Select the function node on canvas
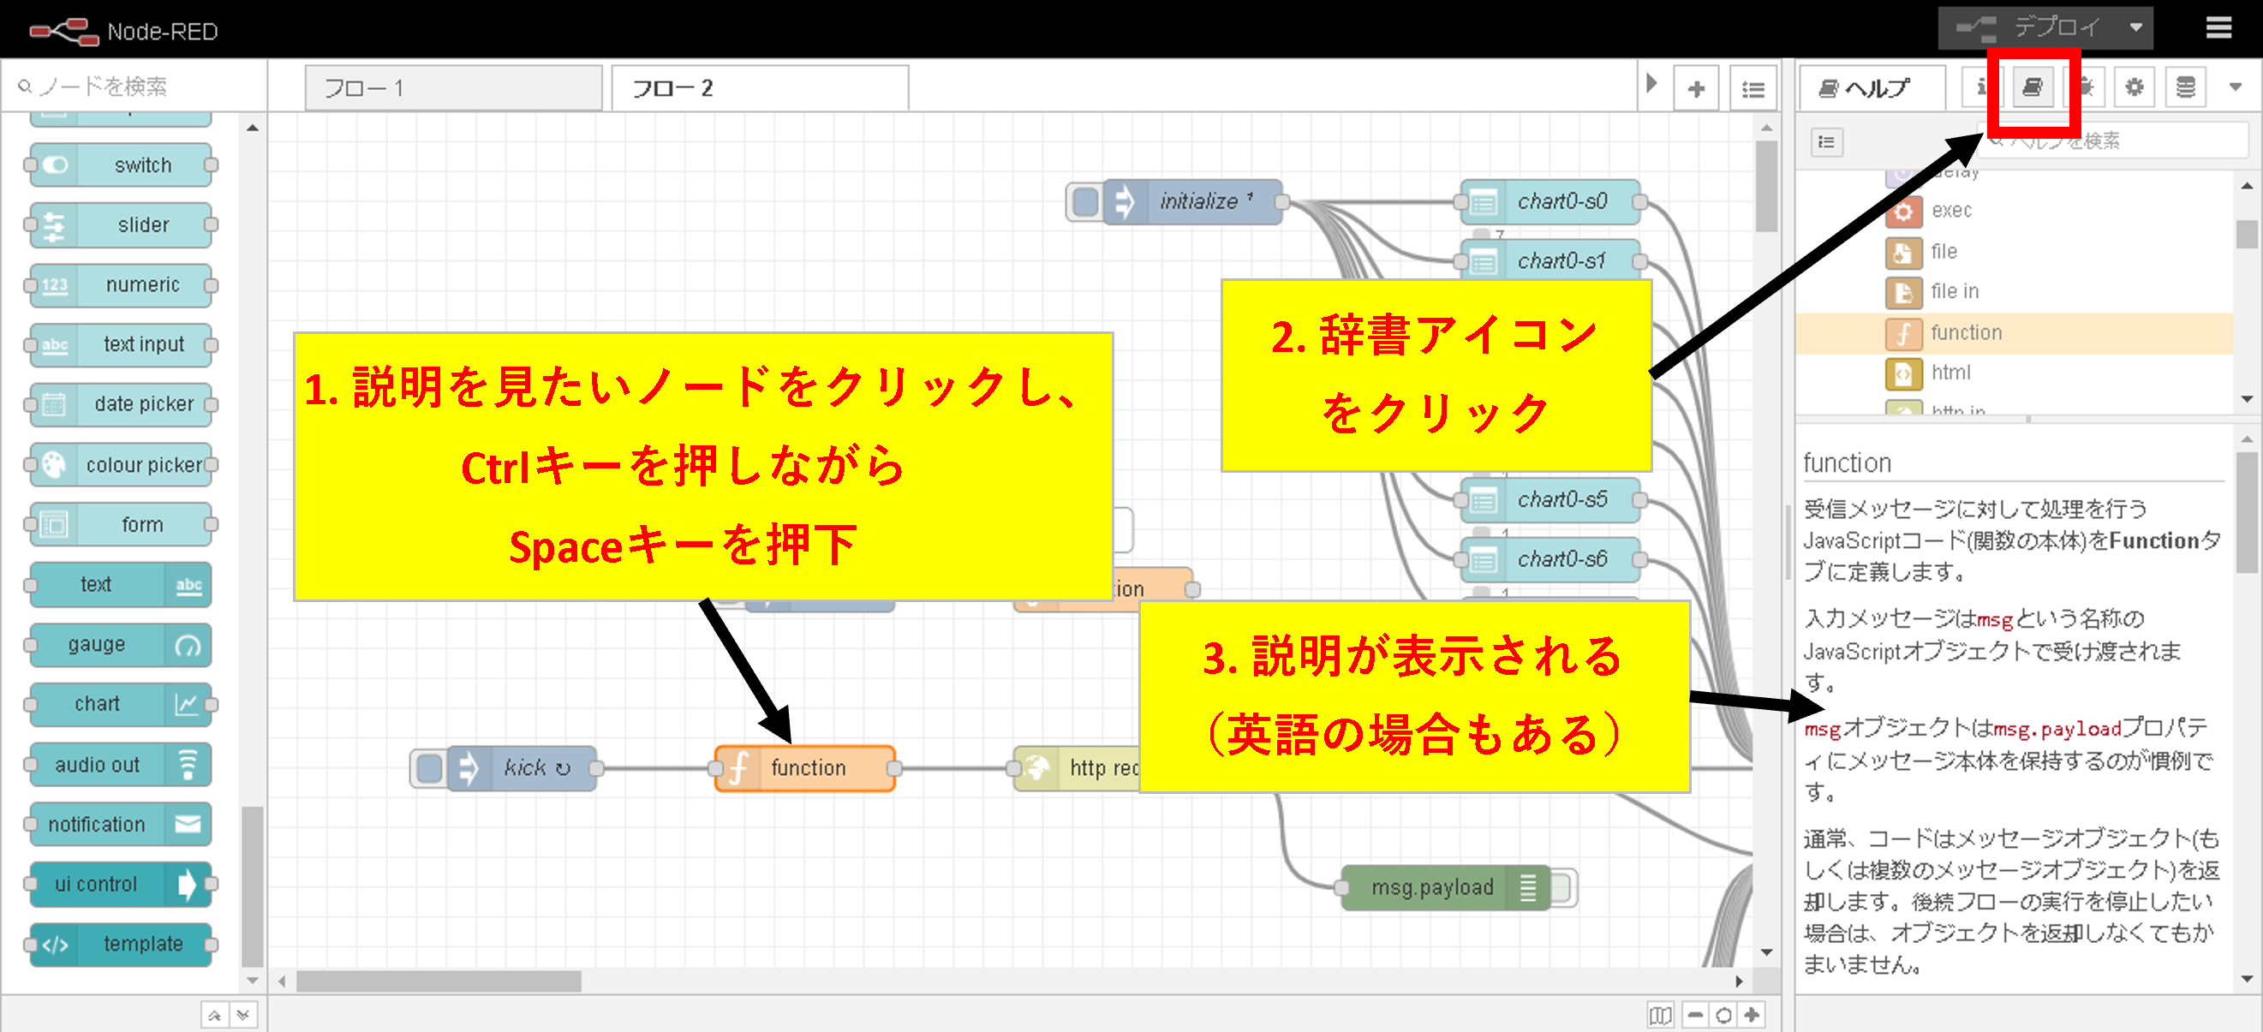Viewport: 2263px width, 1032px height. click(x=804, y=768)
